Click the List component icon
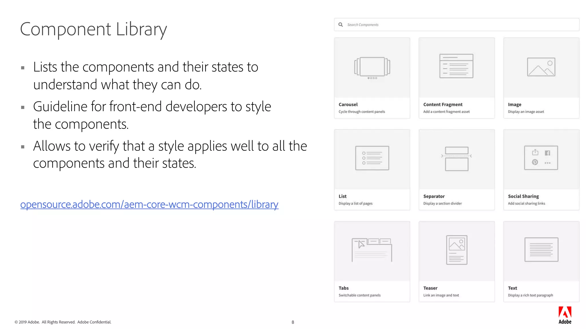Screen dimensions: 586x329 pos(372,158)
